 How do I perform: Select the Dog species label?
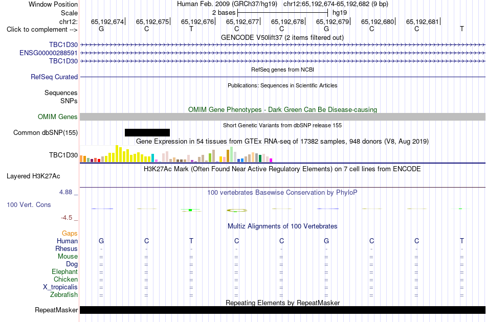72,264
